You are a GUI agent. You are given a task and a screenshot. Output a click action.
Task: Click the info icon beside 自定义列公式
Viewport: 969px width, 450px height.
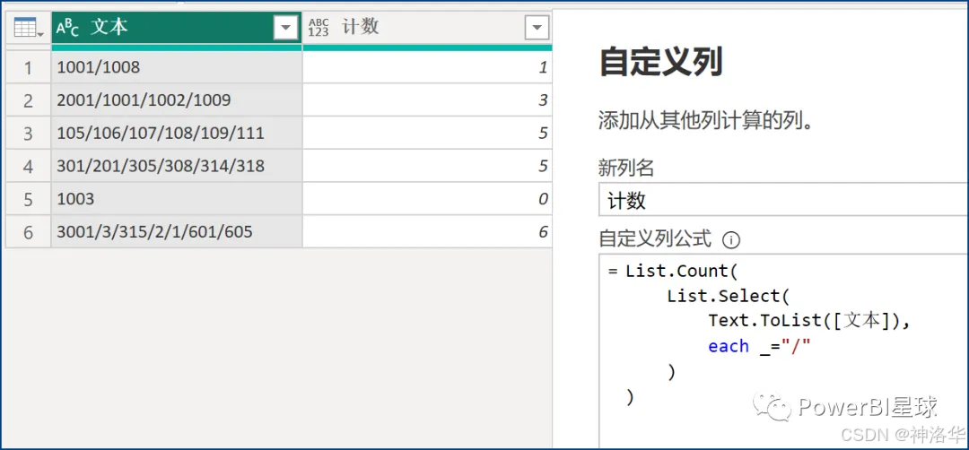(731, 239)
